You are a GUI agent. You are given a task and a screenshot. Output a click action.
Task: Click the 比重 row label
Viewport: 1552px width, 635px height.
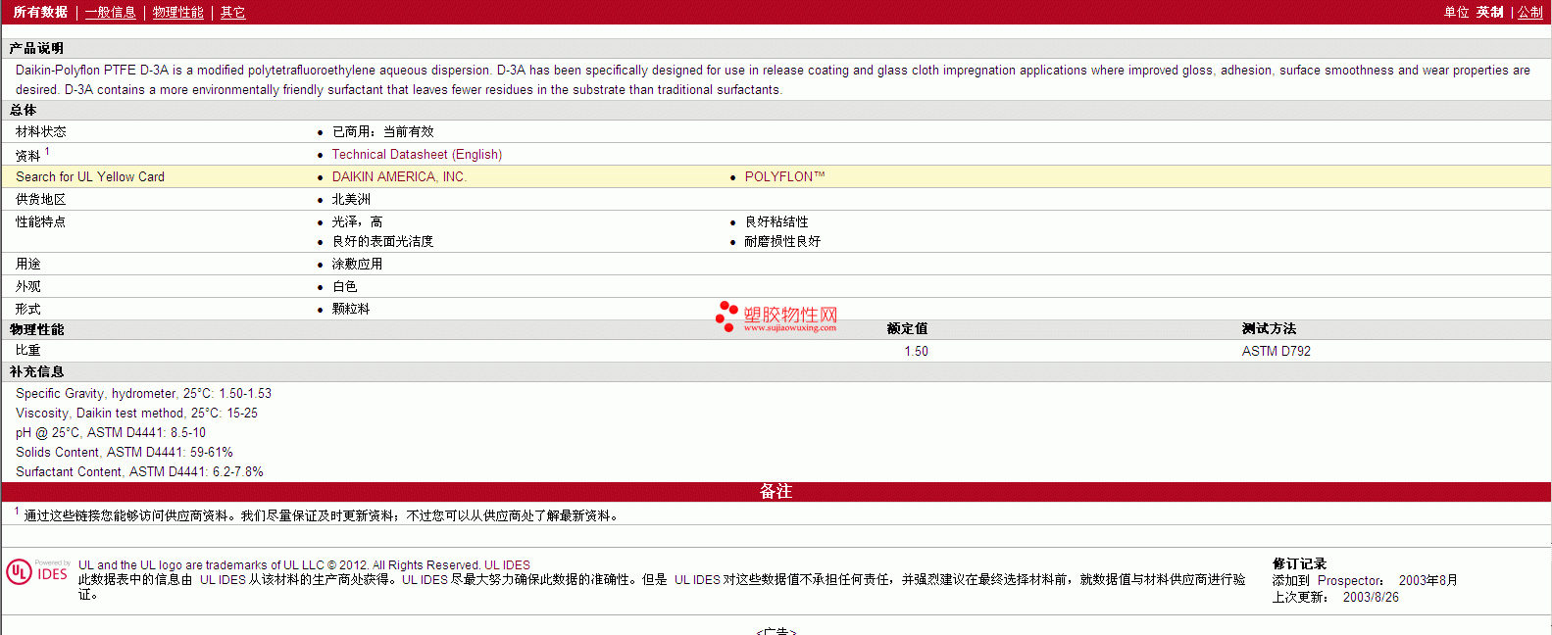click(28, 351)
